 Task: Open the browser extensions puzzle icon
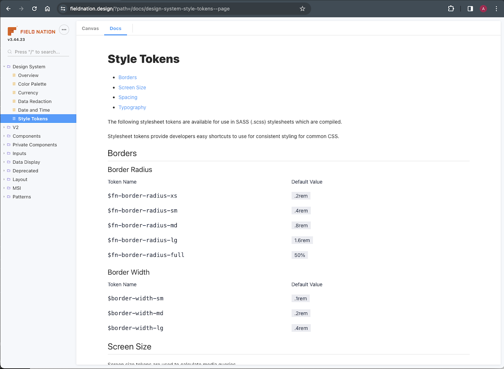[451, 9]
